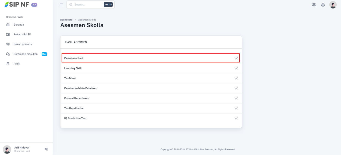Click the Rekap presensi people icon

8,44
